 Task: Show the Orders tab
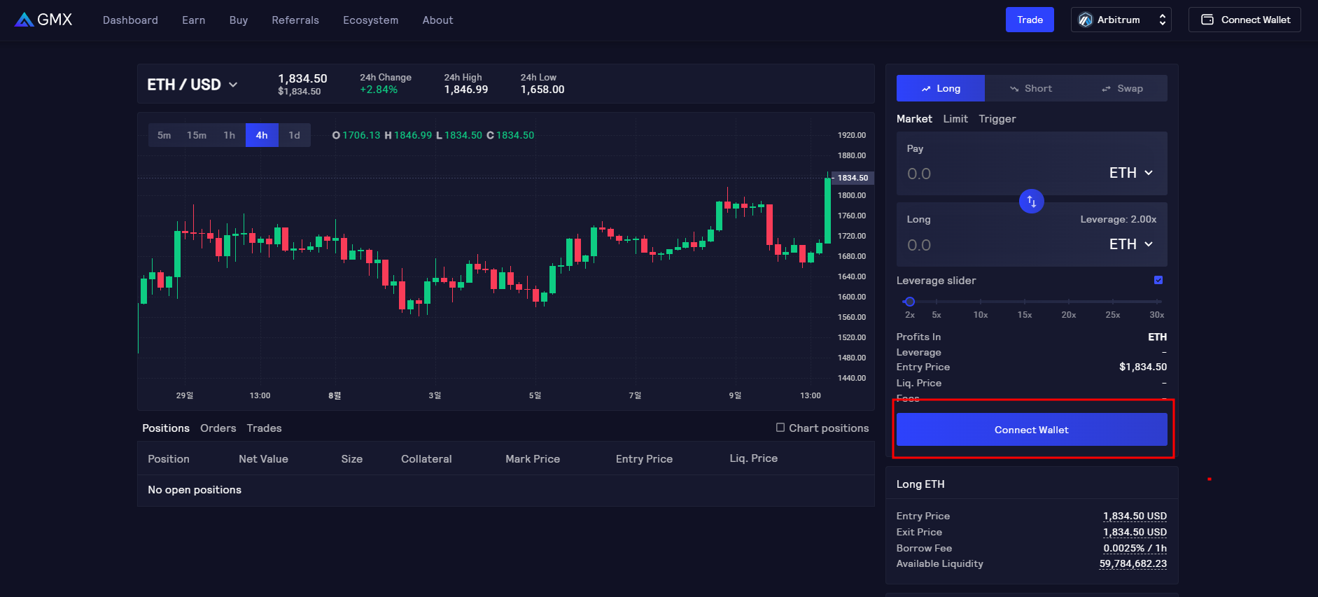click(218, 428)
